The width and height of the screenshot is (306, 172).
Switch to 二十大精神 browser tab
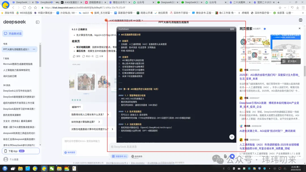click(240, 2)
